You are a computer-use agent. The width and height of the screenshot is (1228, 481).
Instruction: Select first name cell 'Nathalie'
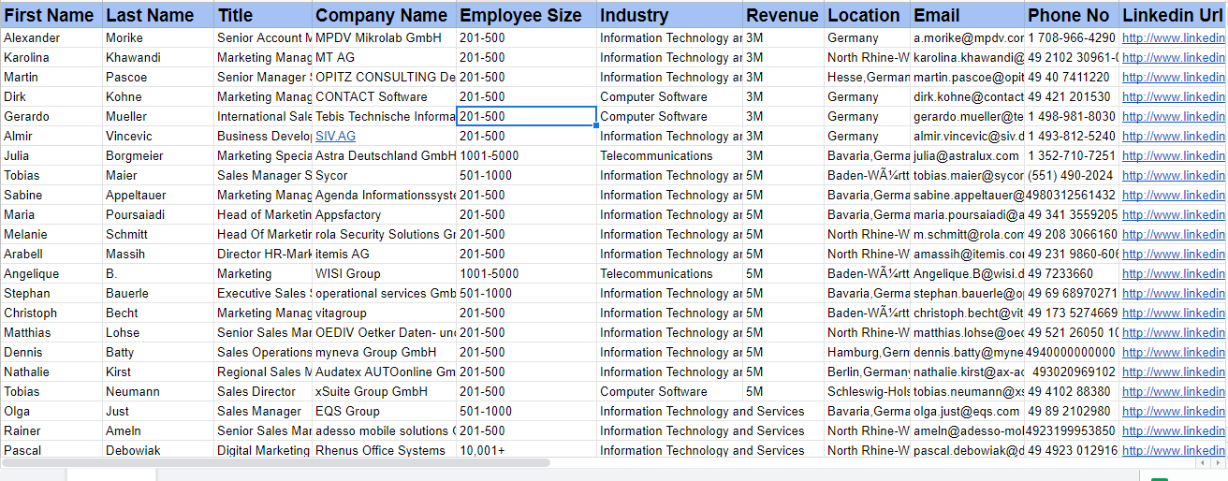coord(51,372)
